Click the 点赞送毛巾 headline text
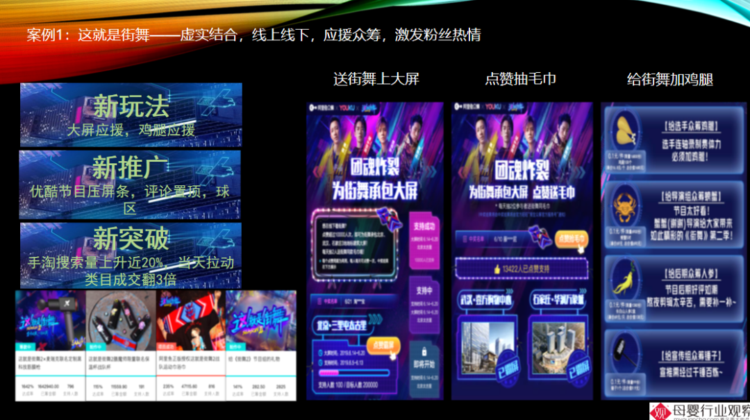The width and height of the screenshot is (750, 420). [554, 192]
